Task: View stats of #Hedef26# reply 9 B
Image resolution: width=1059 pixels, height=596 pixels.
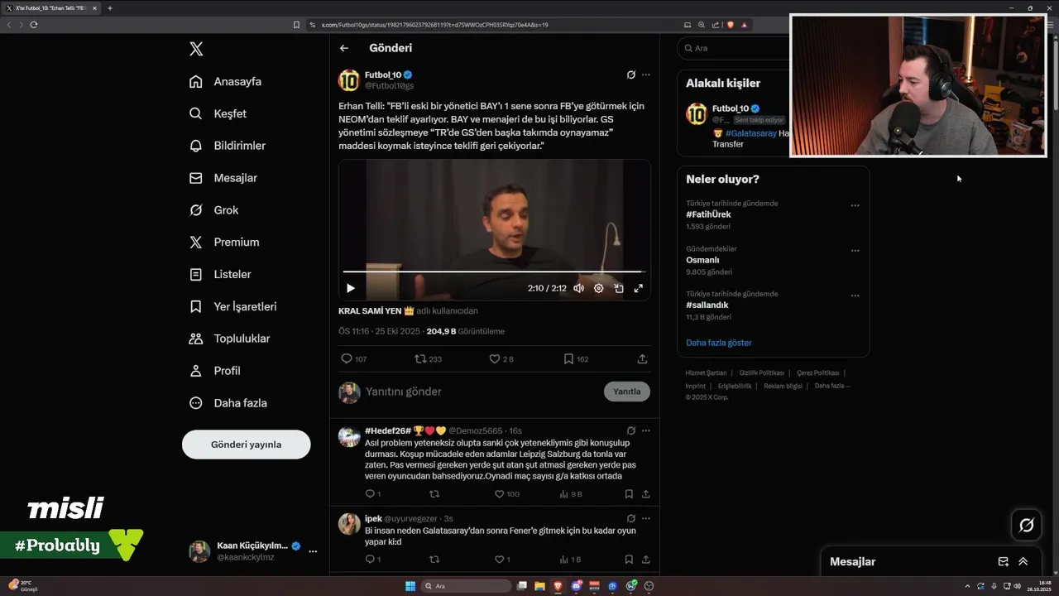Action: pyautogui.click(x=571, y=494)
